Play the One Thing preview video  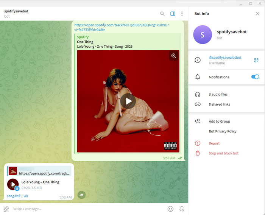pyautogui.click(x=128, y=101)
